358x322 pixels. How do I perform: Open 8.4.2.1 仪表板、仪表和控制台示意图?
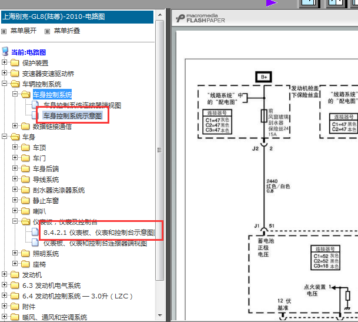tap(99, 233)
